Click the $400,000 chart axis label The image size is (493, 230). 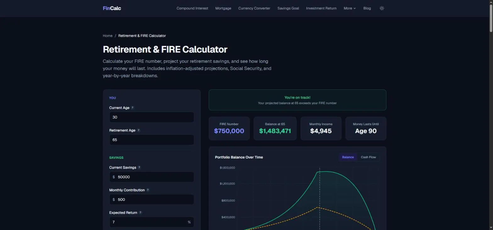[x=228, y=217]
